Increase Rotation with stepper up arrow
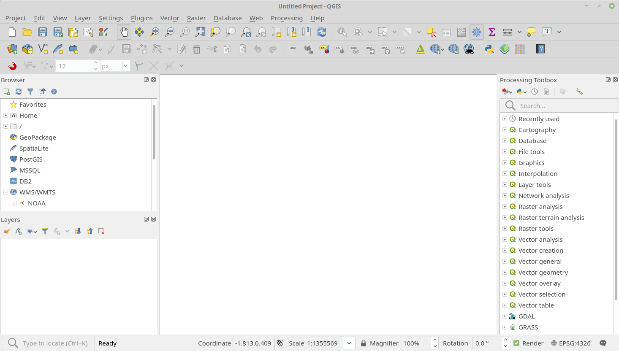This screenshot has height=351, width=619. coord(505,340)
